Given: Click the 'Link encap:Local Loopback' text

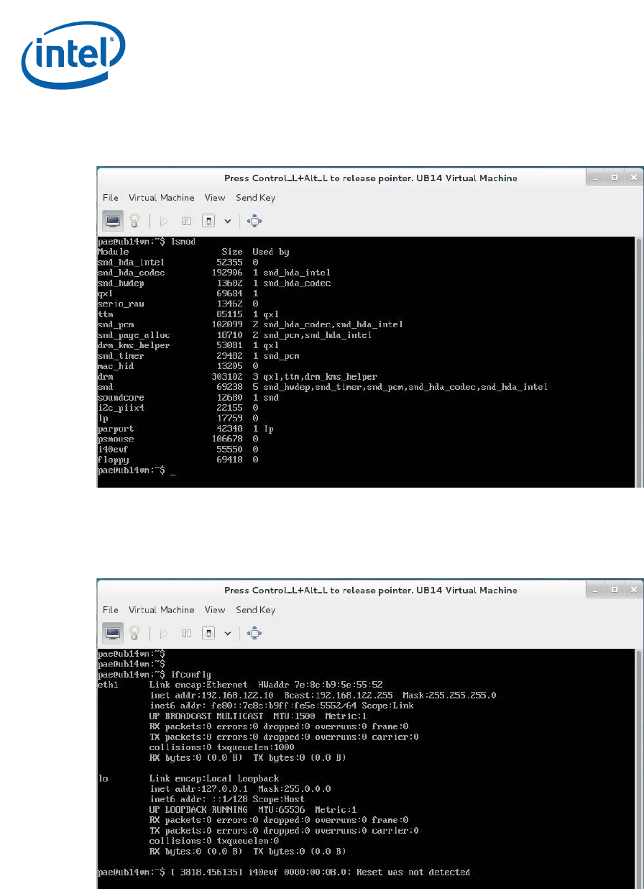Looking at the screenshot, I should [x=214, y=779].
